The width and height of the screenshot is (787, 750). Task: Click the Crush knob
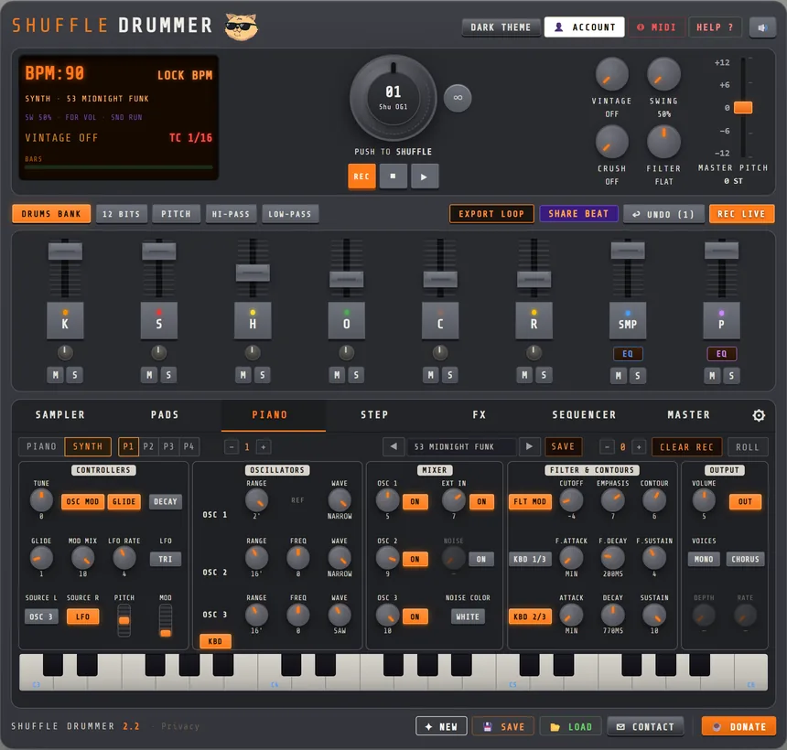click(611, 142)
